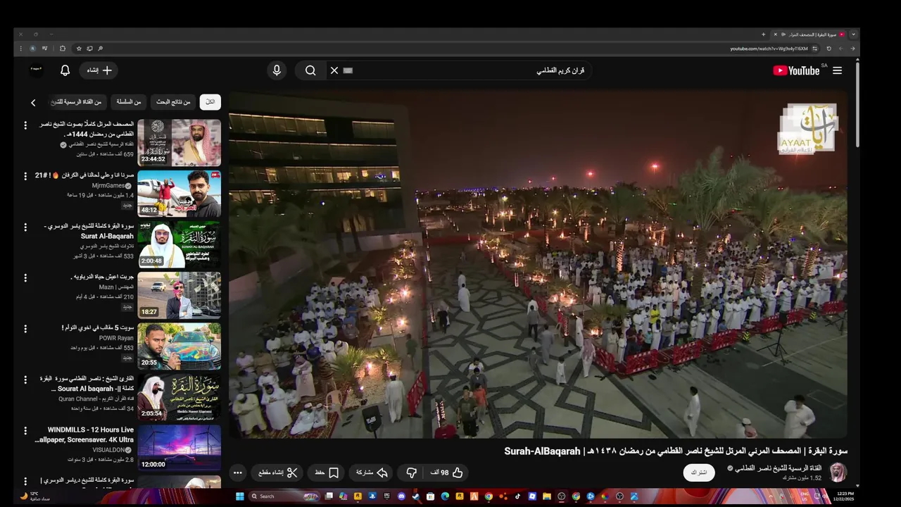The image size is (901, 507).
Task: Open options menu for MjrmGames video
Action: point(25,176)
